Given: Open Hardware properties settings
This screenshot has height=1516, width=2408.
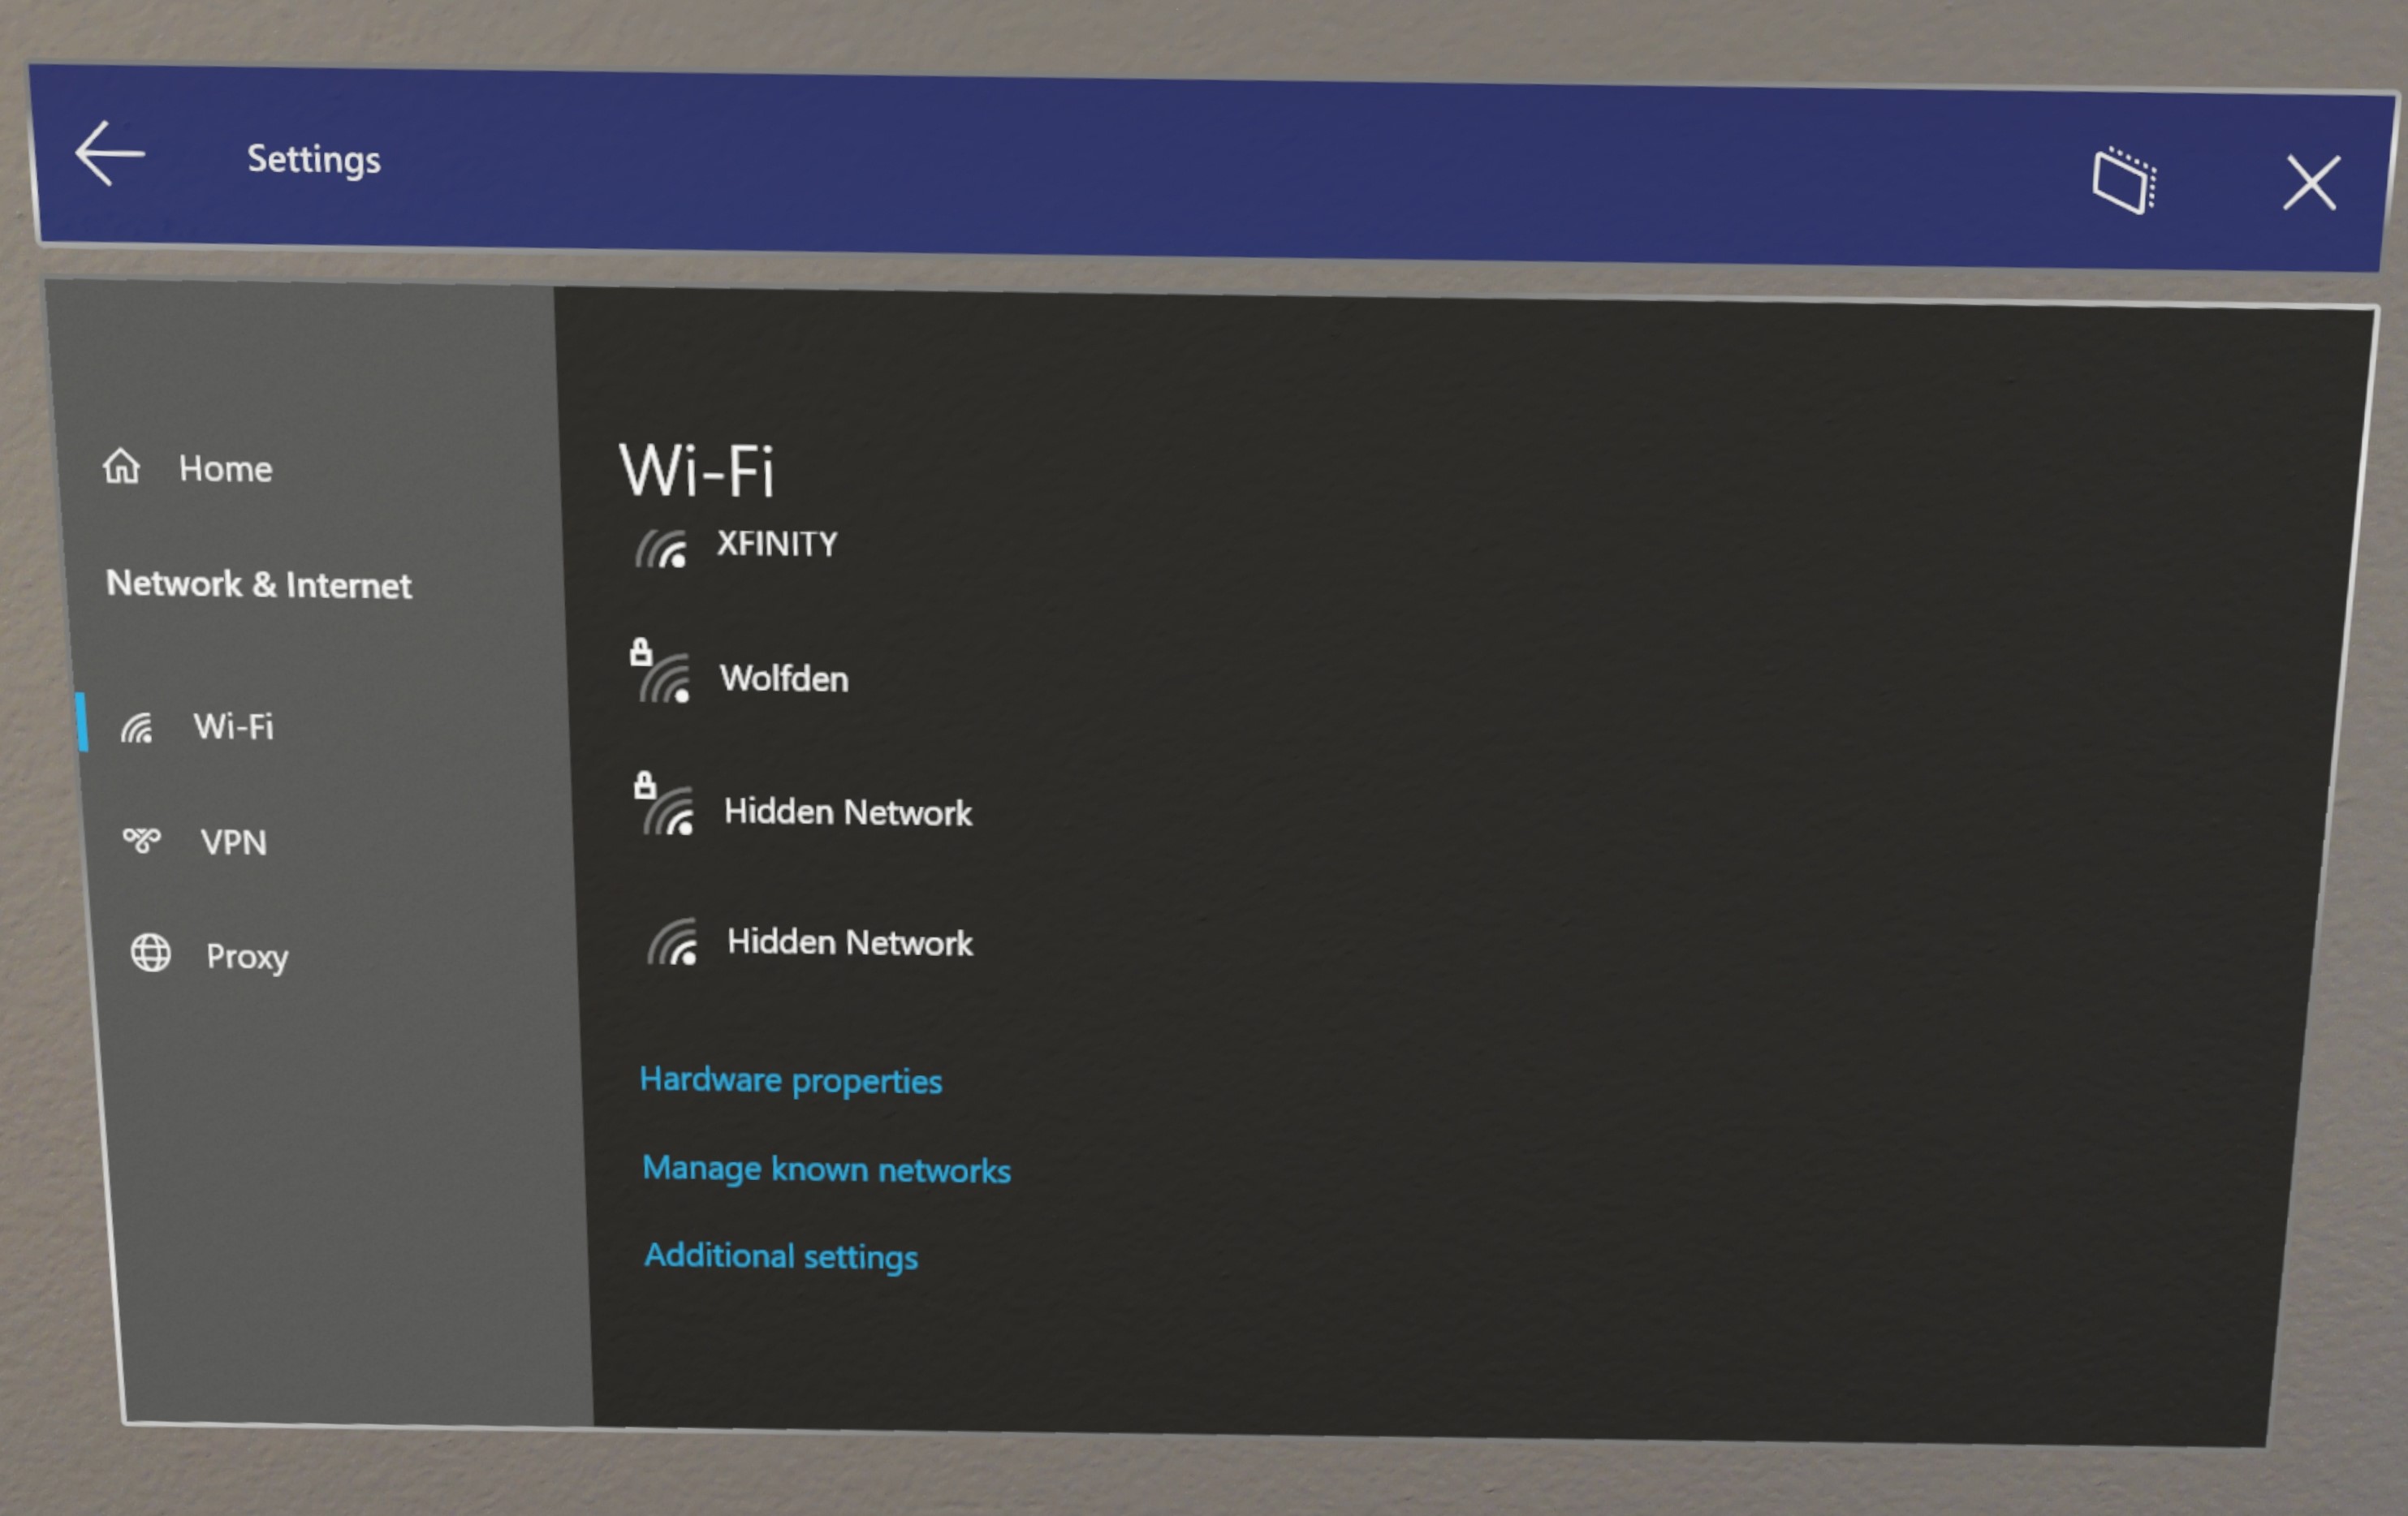Looking at the screenshot, I should pos(792,1079).
